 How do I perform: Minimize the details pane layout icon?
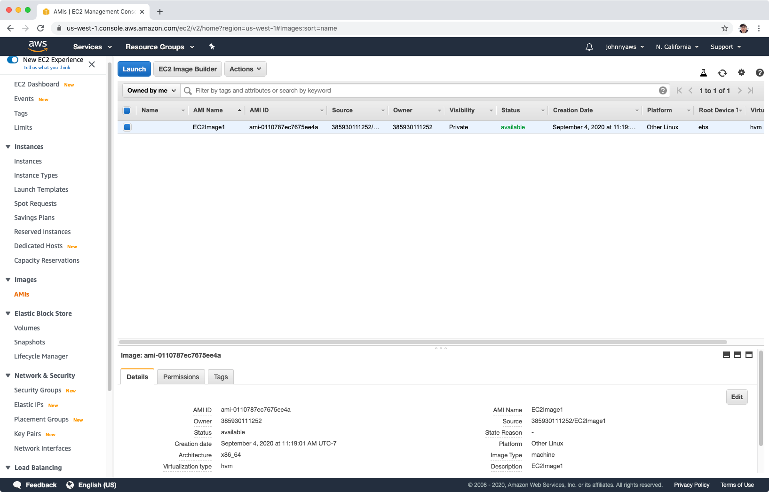[726, 355]
